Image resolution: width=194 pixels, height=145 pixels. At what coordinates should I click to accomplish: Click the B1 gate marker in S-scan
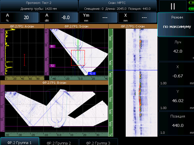[52, 46]
